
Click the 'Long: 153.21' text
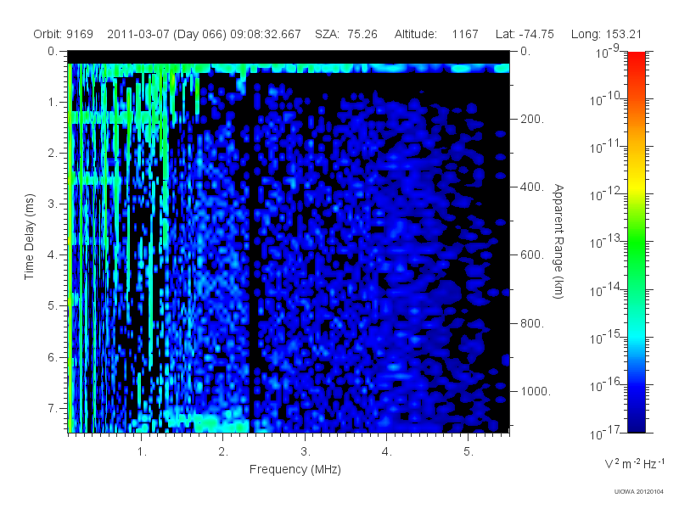tap(606, 34)
